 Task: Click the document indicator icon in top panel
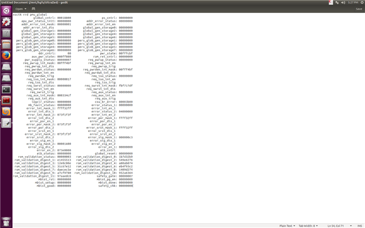click(331, 2)
